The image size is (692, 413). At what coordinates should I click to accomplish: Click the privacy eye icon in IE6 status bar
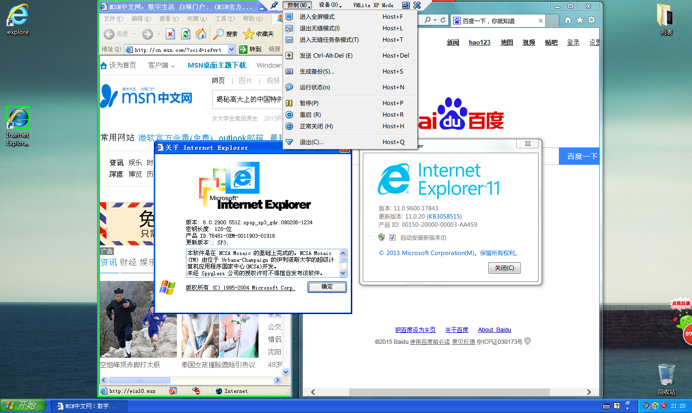(196, 391)
